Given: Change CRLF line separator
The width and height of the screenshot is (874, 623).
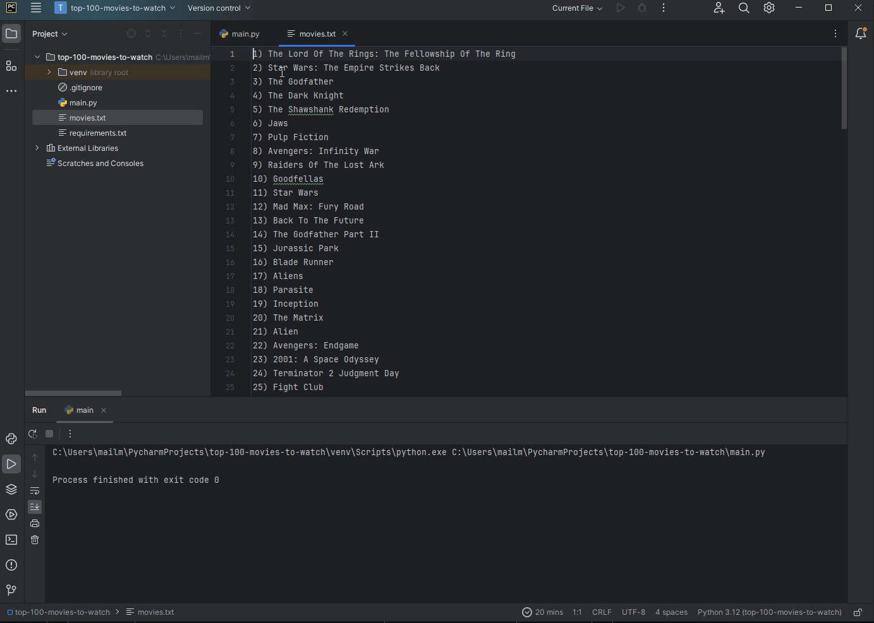Looking at the screenshot, I should [x=602, y=612].
